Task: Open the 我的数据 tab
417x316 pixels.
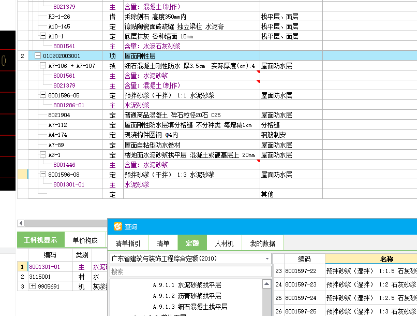Action: coord(262,243)
